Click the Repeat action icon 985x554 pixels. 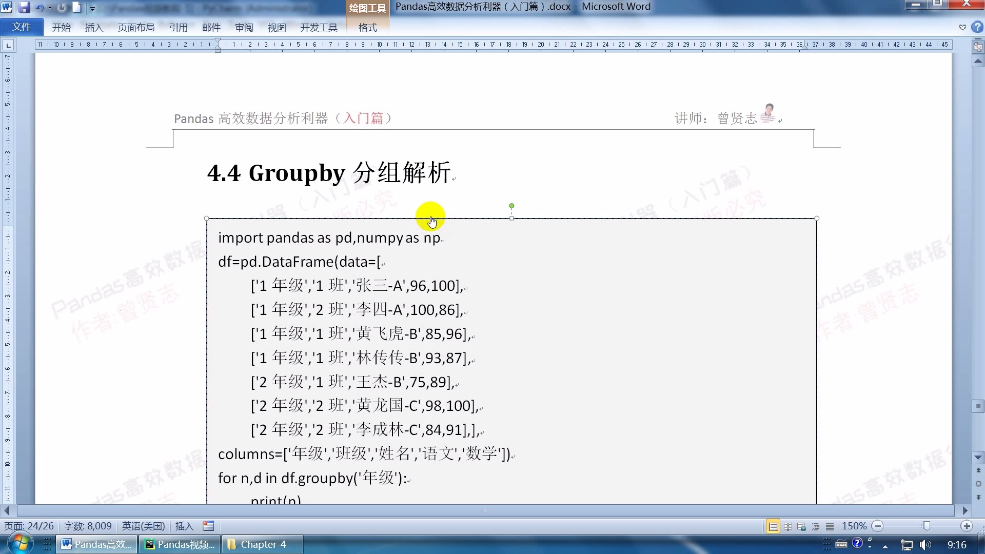click(x=62, y=8)
